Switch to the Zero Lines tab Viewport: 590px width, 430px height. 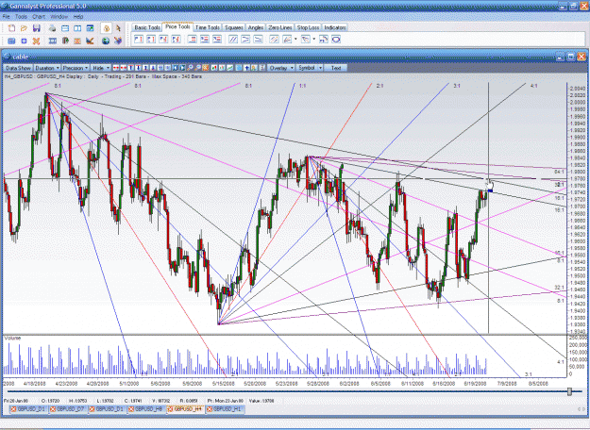(x=280, y=27)
